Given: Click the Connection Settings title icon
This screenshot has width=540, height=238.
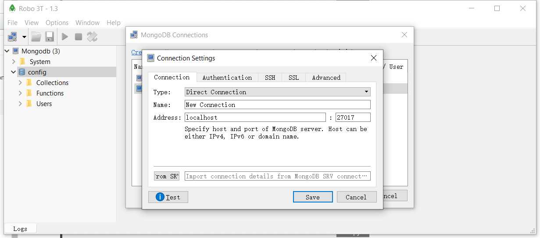Looking at the screenshot, I should (x=151, y=58).
